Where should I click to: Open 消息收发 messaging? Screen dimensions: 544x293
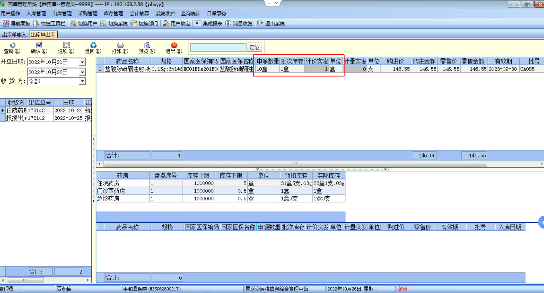(x=239, y=23)
